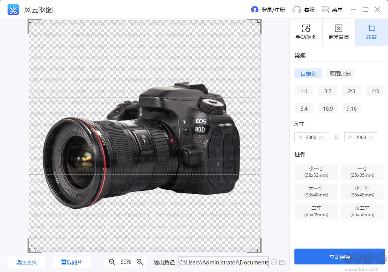
Task: Click the 风云抠图 scissors app logo
Action: click(x=13, y=10)
